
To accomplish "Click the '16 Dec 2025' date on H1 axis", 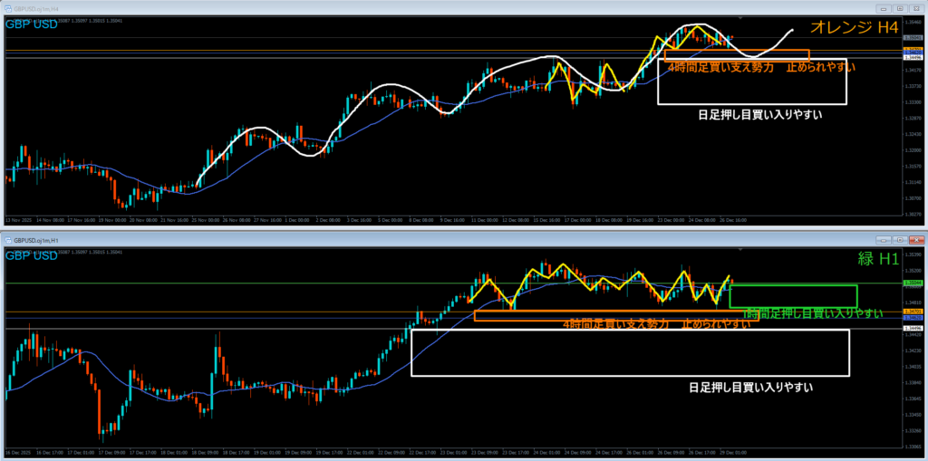I will click(x=19, y=453).
